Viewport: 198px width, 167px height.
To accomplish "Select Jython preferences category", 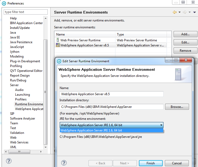I will point(15,52).
